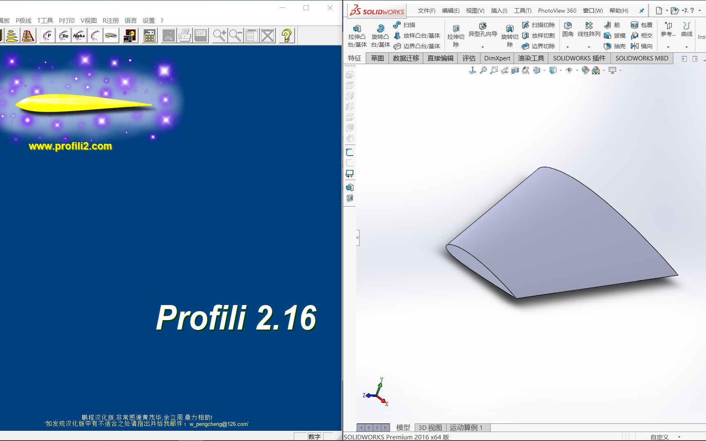Image resolution: width=706 pixels, height=441 pixels.
Task: Click the P polar curve icon in Profili
Action: 48,36
